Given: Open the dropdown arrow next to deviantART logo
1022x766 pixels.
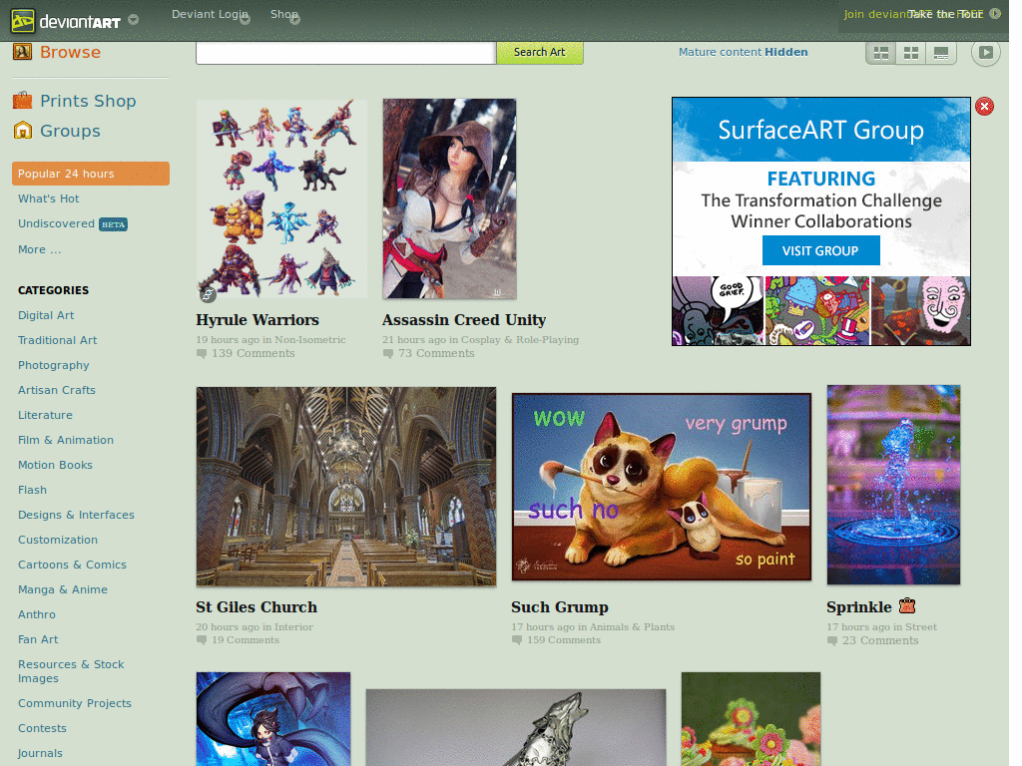Looking at the screenshot, I should coord(133,20).
